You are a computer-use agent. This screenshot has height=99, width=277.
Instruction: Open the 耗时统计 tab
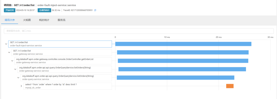point(44,20)
